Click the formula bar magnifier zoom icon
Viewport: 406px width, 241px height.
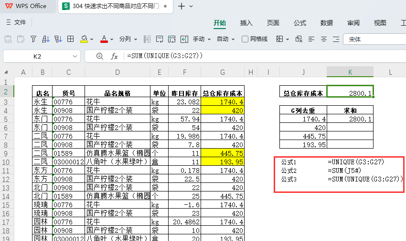tap(100, 56)
